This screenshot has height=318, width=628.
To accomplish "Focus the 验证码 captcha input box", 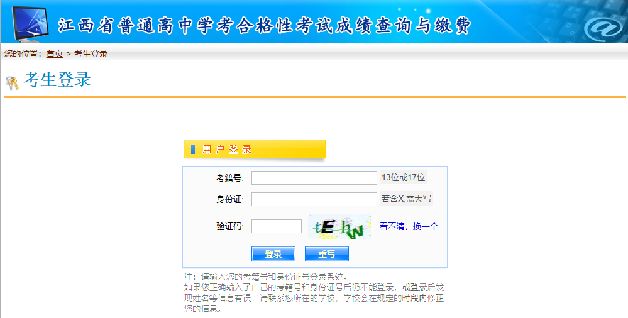I will point(277,226).
